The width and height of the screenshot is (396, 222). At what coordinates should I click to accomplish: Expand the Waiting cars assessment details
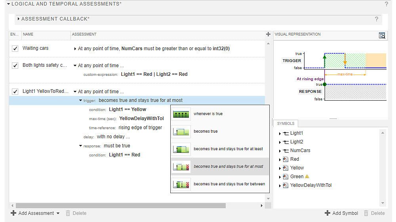pyautogui.click(x=75, y=49)
